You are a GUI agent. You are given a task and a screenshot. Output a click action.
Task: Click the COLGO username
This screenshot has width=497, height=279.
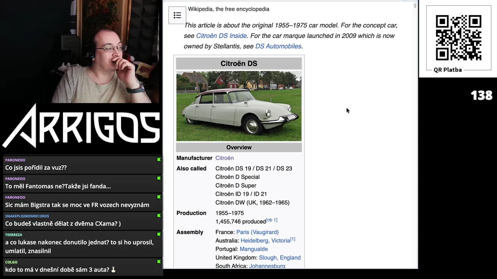coord(11,262)
